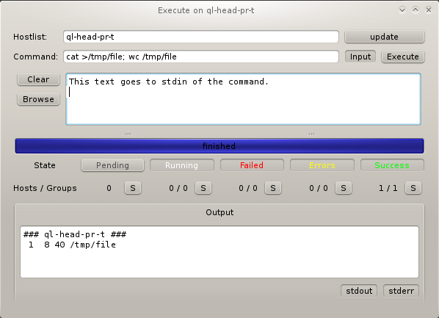
Task: Click the Output text area
Action: [219, 252]
